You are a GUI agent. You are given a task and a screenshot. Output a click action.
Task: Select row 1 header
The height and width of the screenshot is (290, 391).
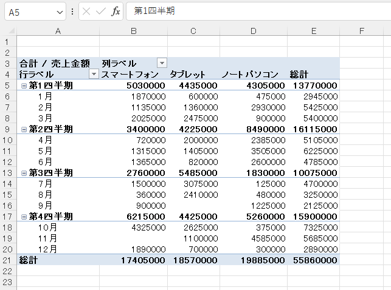pos(7,42)
